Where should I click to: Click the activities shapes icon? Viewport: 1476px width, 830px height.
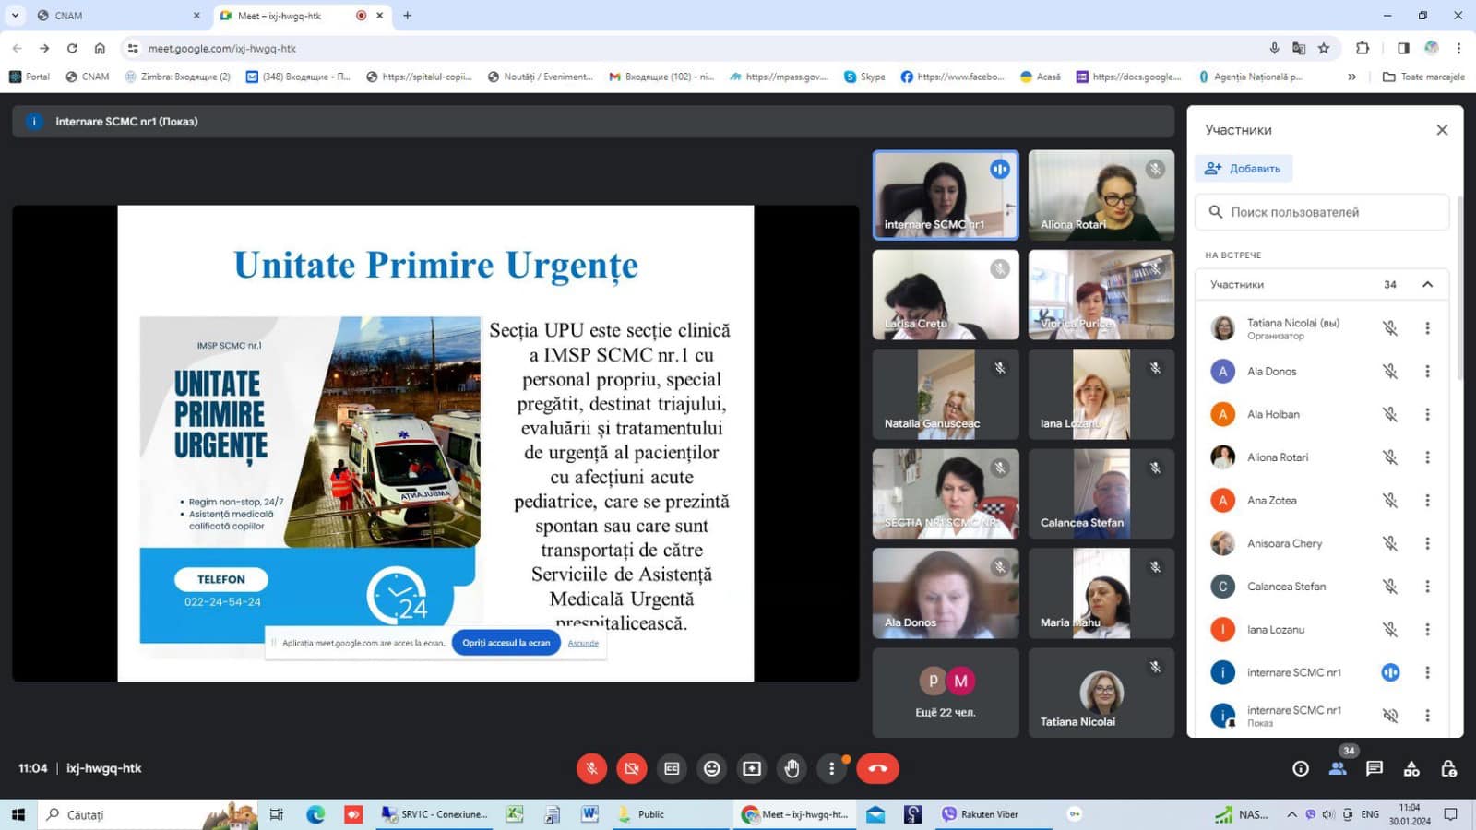click(x=1411, y=768)
